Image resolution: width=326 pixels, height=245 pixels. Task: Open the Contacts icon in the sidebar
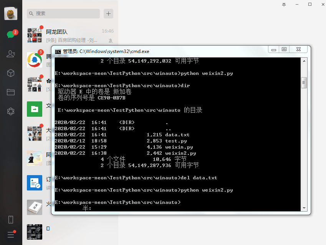tap(11, 54)
